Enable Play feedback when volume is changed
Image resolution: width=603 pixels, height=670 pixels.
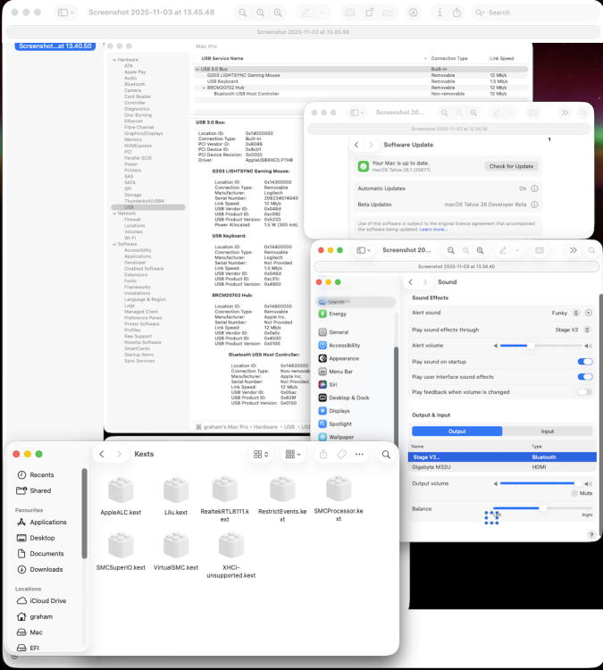(x=585, y=392)
